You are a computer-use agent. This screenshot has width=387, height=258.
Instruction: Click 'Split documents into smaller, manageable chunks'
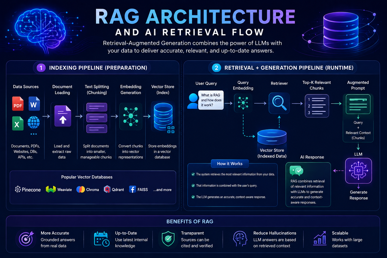coord(96,151)
